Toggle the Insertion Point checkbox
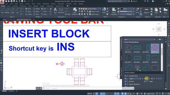 [x=125, y=76]
